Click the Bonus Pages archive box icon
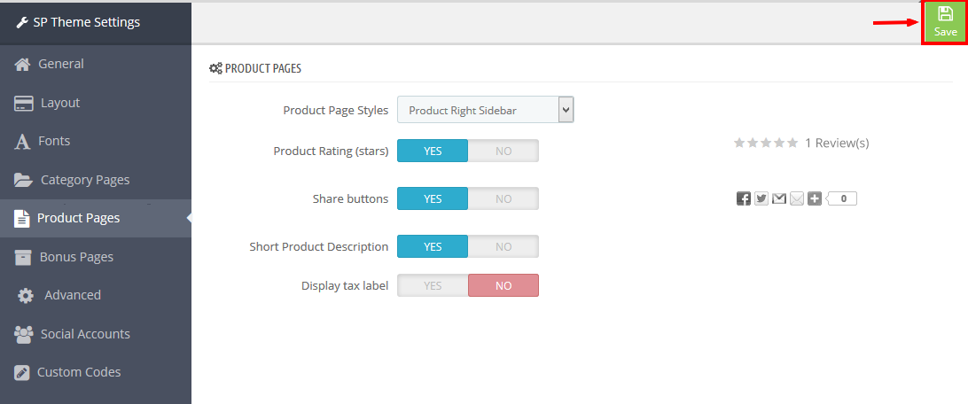 23,257
